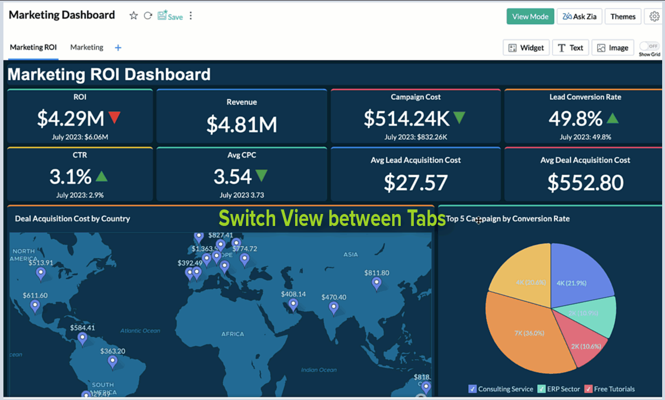The height and width of the screenshot is (400, 665).
Task: Click the Avg CPC green down arrow
Action: pos(261,176)
